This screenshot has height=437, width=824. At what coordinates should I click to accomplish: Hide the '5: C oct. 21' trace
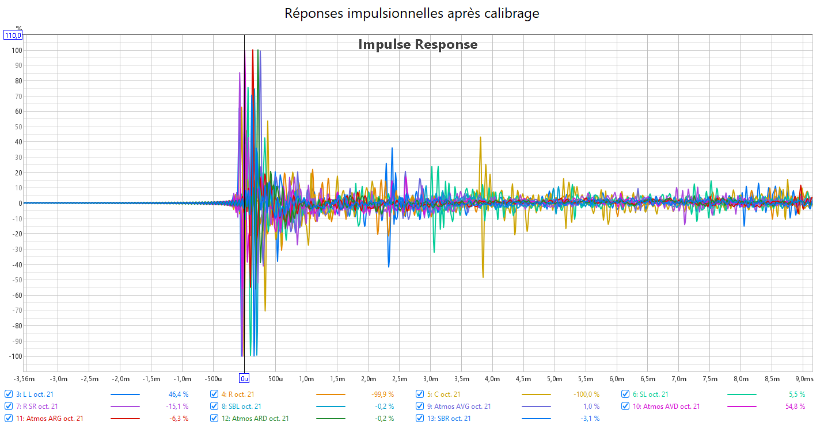point(420,394)
